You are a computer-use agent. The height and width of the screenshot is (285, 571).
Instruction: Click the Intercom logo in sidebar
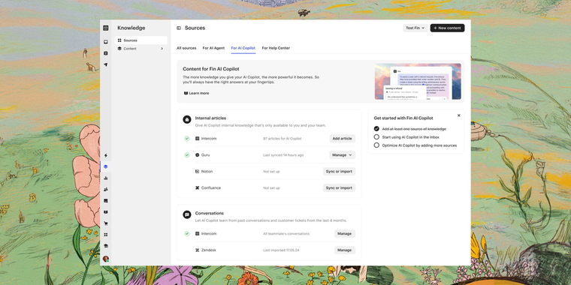(106, 28)
